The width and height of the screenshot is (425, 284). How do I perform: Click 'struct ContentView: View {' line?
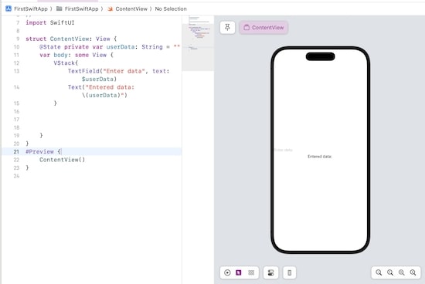click(71, 39)
